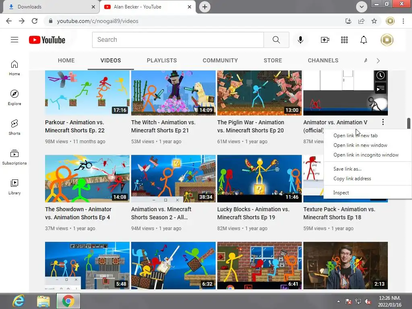This screenshot has height=309, width=412.
Task: Switch to the channel HOME tab
Action: (66, 60)
